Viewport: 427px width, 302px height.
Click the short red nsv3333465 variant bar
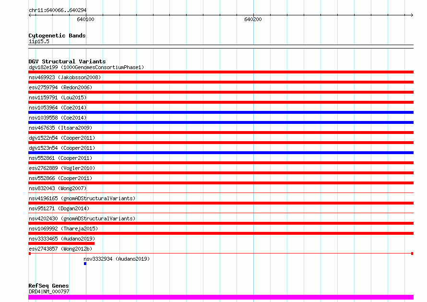pyautogui.click(x=61, y=243)
